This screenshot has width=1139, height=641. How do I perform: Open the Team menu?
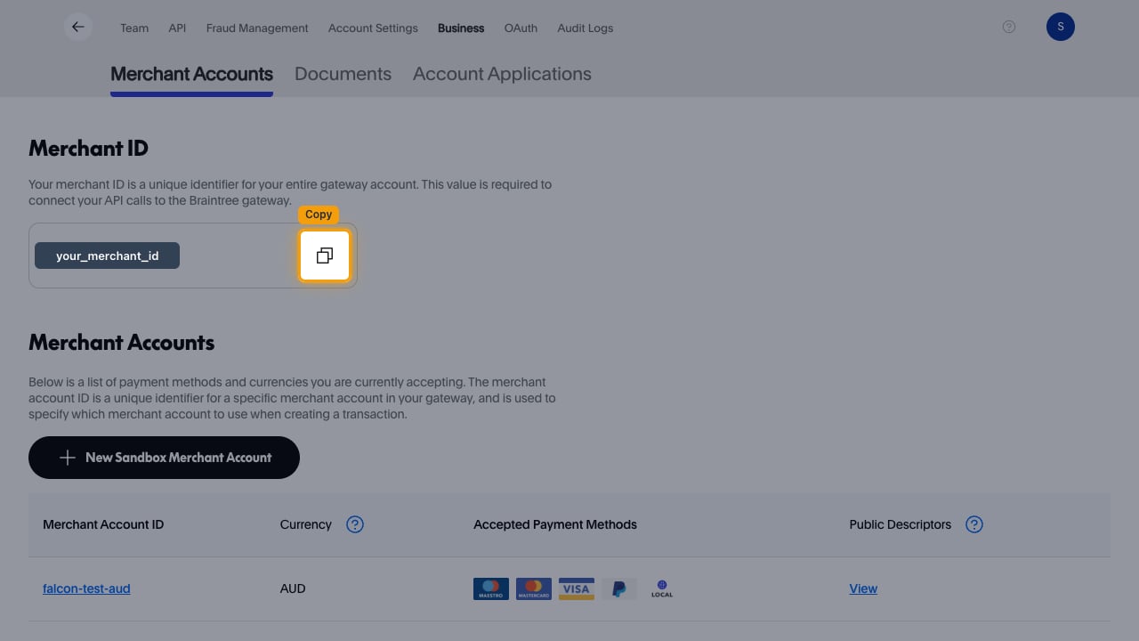point(134,28)
